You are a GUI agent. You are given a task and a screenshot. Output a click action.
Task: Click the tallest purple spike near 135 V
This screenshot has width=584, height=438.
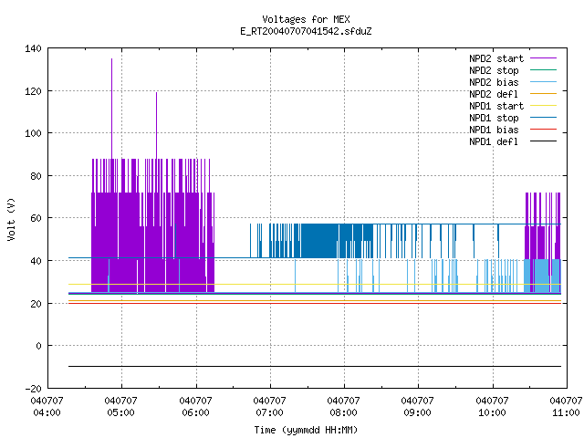(111, 108)
